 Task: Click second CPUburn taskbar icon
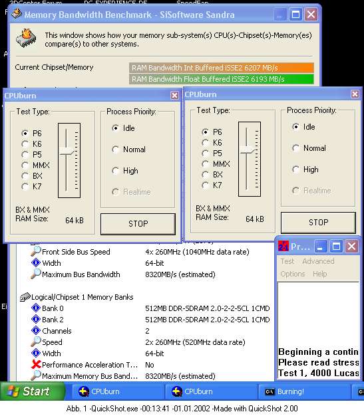pos(177,391)
